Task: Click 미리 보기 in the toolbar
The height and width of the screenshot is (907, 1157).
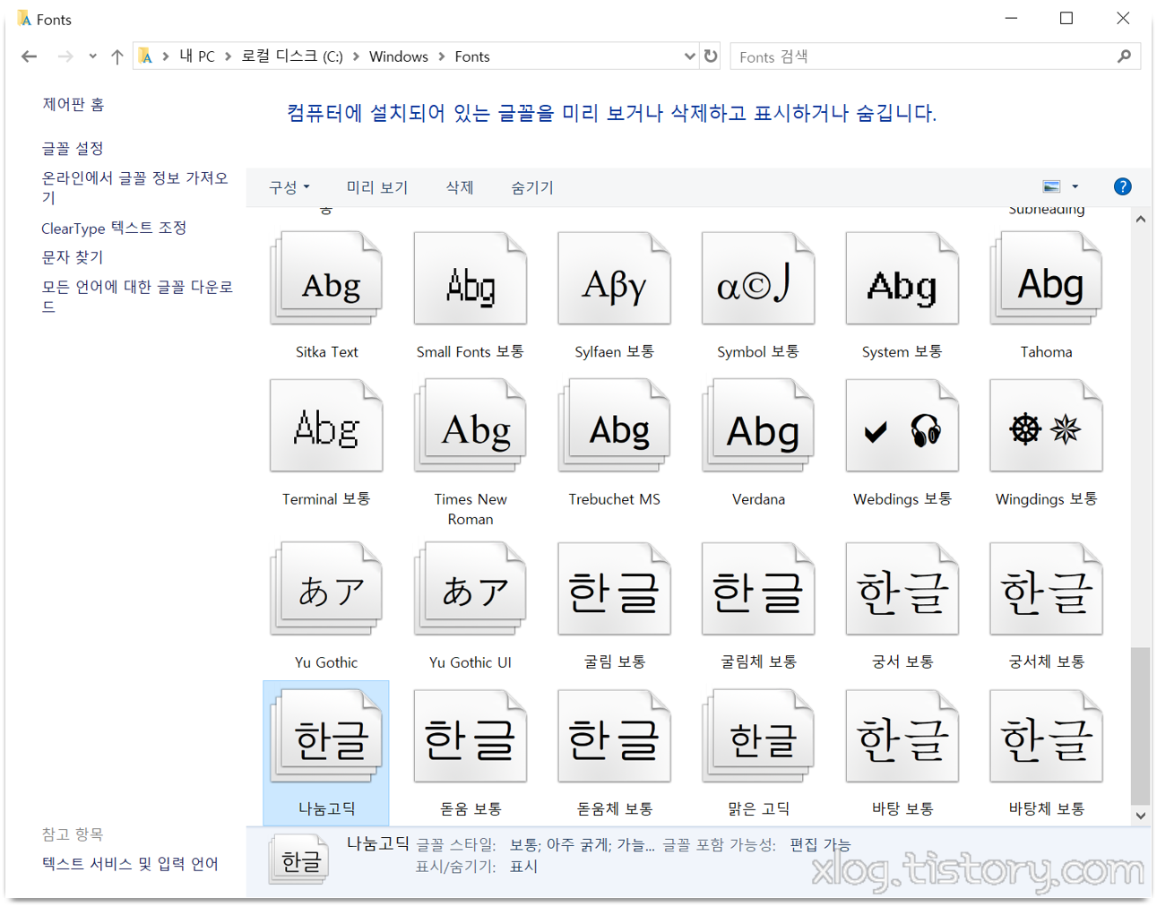Action: [x=377, y=187]
